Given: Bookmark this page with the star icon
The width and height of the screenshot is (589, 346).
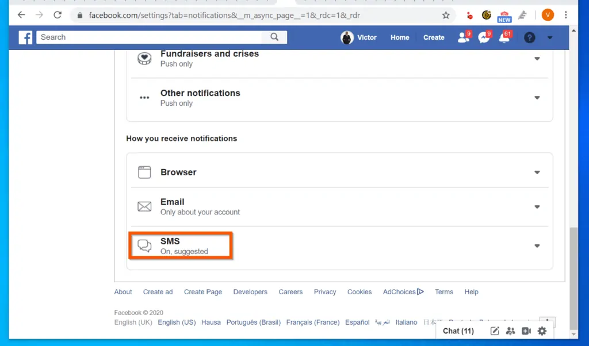Looking at the screenshot, I should pos(446,16).
